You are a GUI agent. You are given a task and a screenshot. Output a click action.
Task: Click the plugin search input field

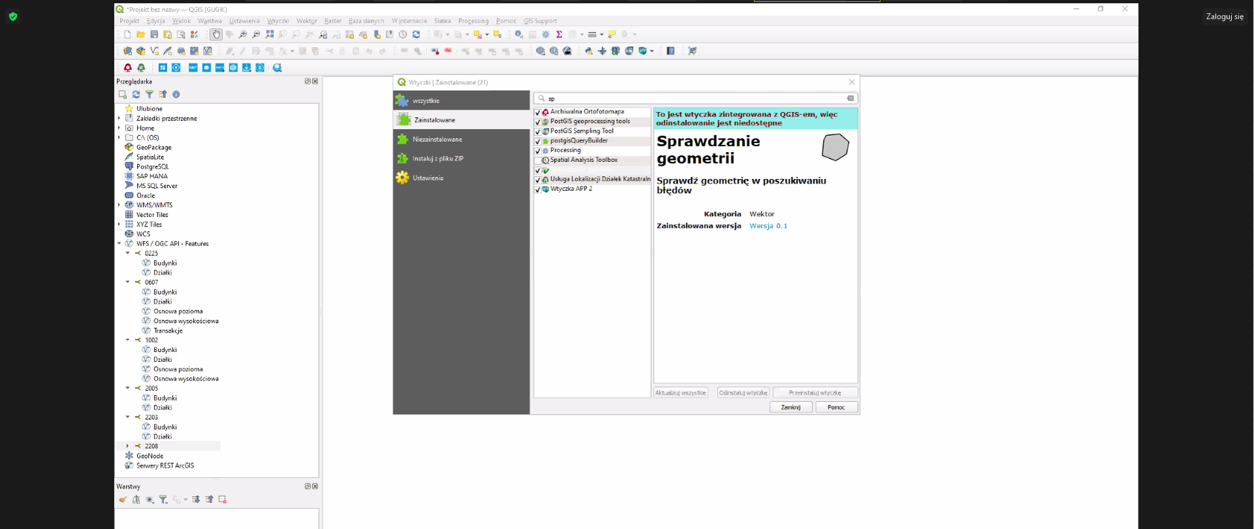(692, 99)
